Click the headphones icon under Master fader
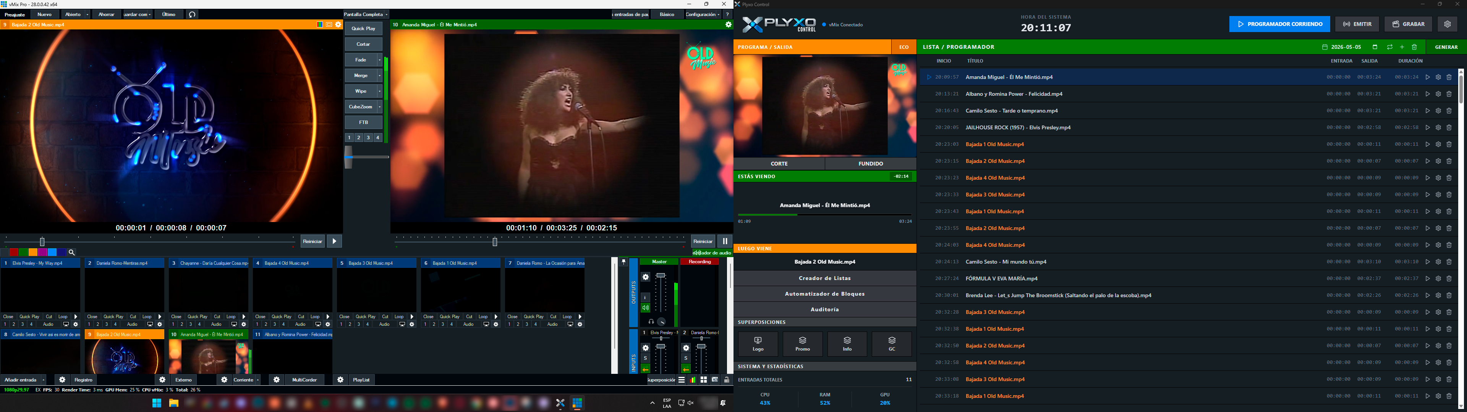Viewport: 1467px width, 412px height. [x=651, y=322]
